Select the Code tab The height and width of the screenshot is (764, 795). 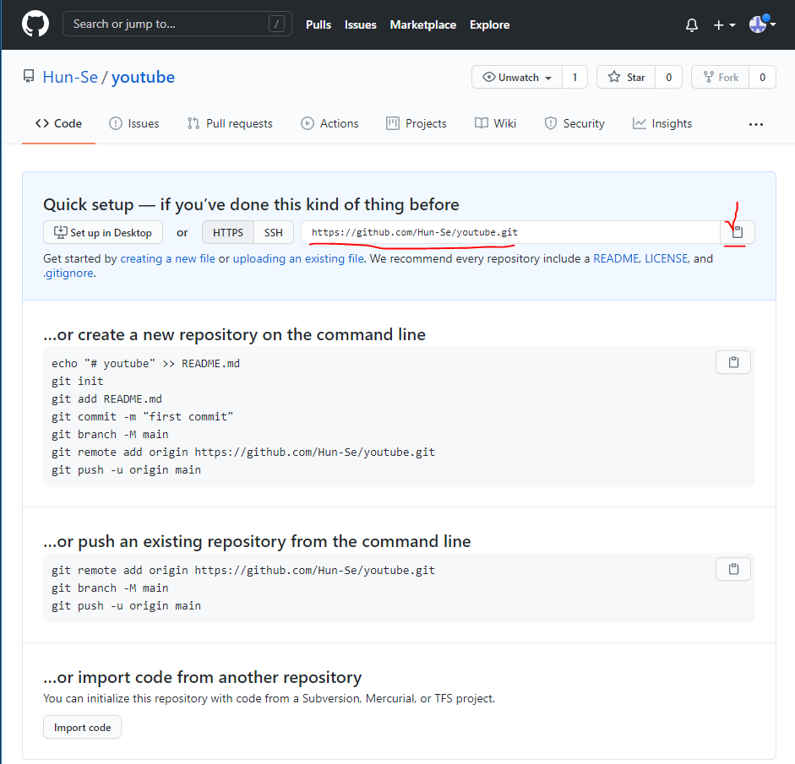[58, 123]
